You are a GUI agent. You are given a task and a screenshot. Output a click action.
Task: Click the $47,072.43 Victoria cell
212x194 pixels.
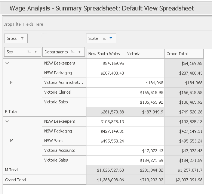point(145,151)
